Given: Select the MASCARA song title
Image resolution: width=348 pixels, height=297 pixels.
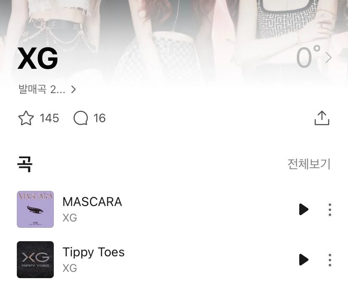Looking at the screenshot, I should 92,202.
